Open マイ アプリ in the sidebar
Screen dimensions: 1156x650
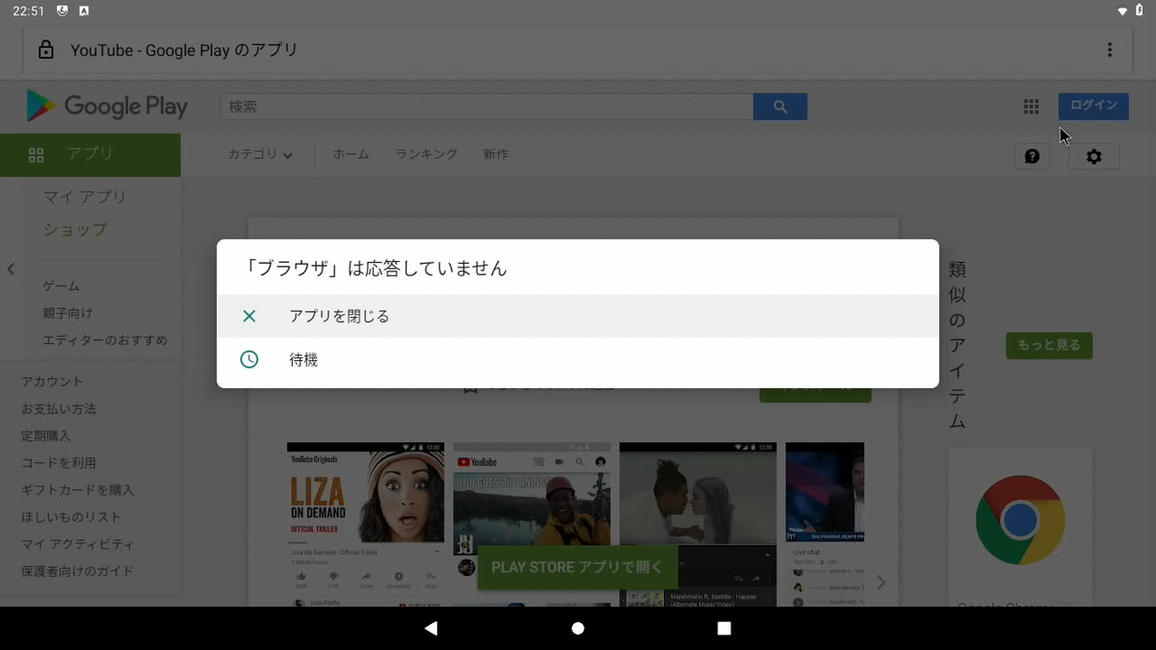tap(85, 197)
